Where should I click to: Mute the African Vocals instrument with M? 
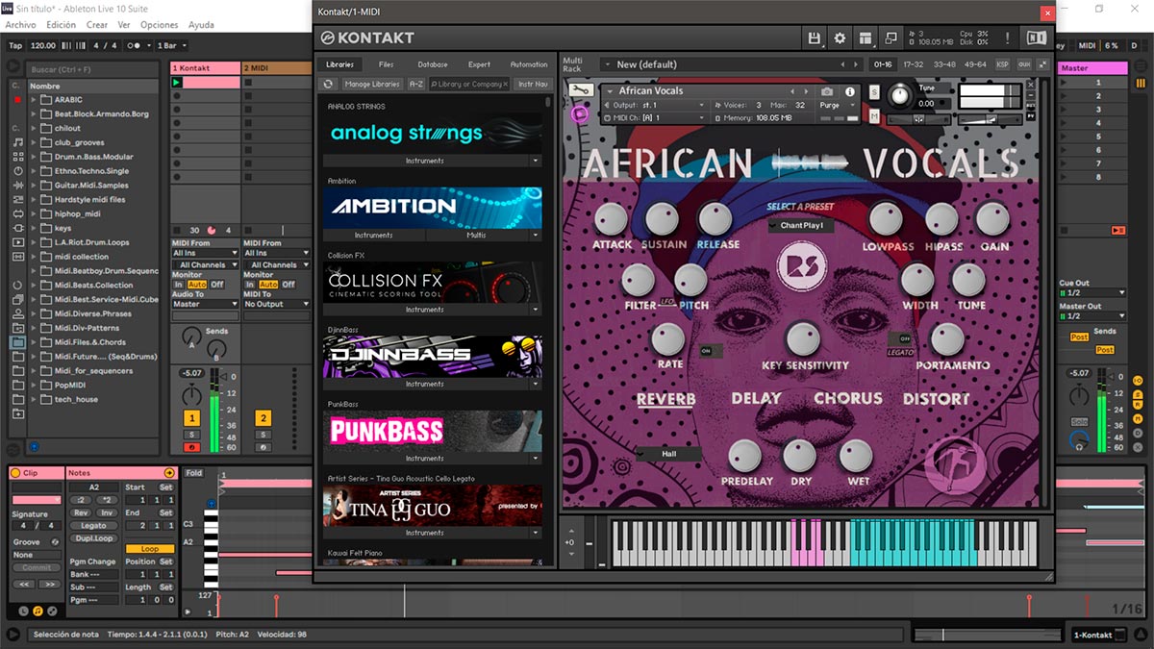pyautogui.click(x=874, y=116)
